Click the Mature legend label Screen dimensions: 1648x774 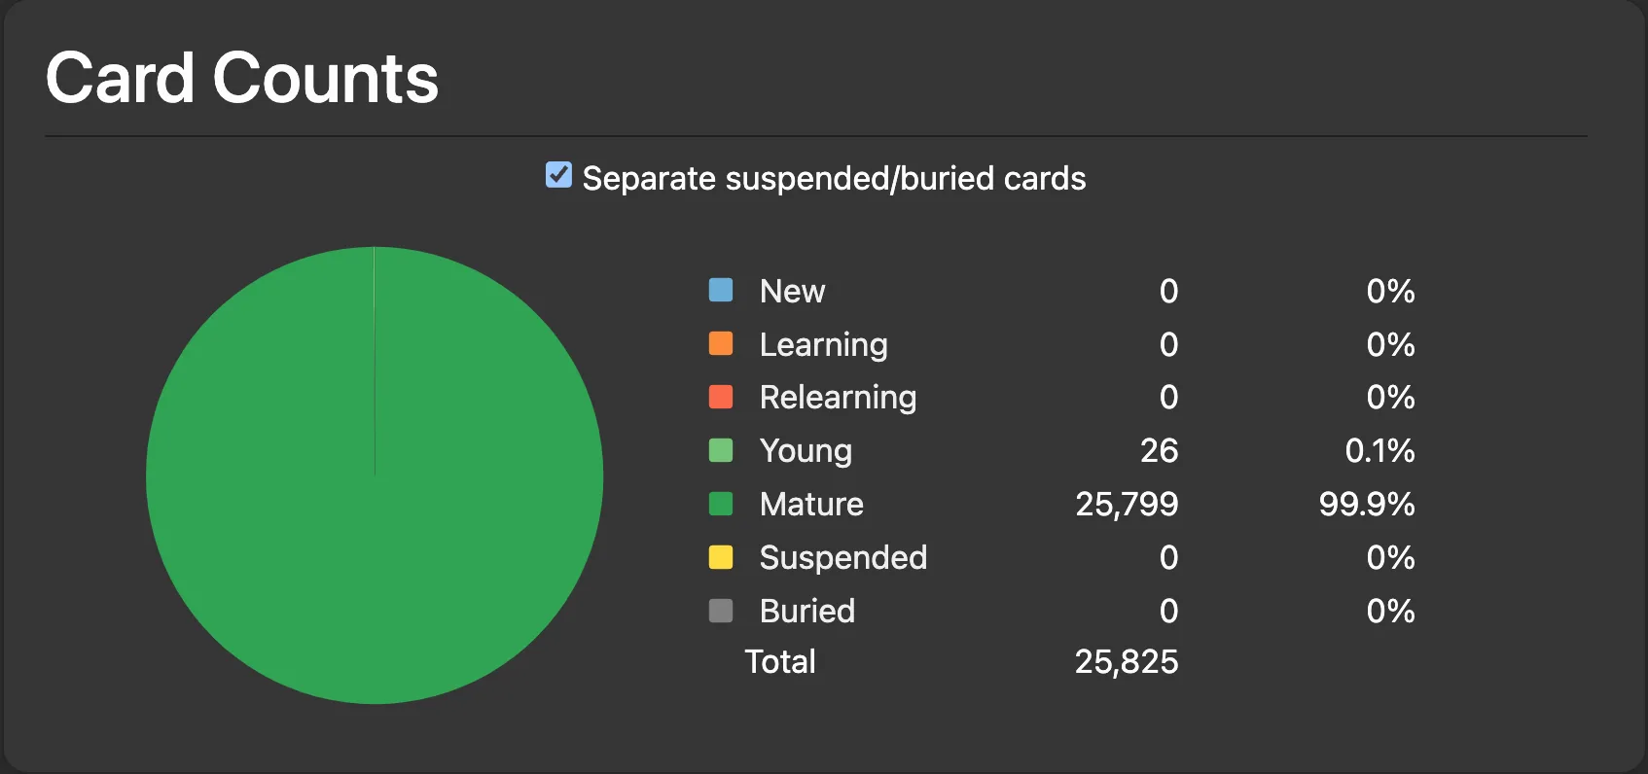811,504
